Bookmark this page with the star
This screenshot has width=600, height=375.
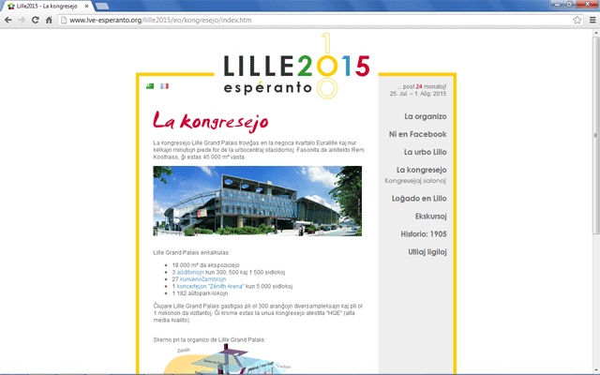tap(577, 20)
